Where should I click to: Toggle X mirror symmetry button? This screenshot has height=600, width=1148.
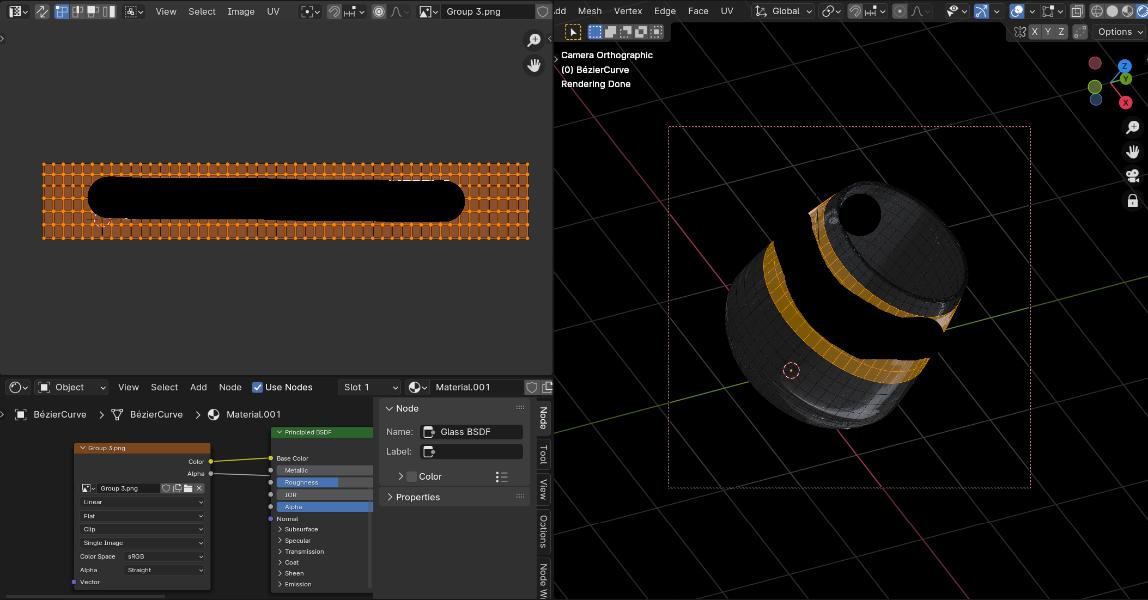click(x=1035, y=32)
